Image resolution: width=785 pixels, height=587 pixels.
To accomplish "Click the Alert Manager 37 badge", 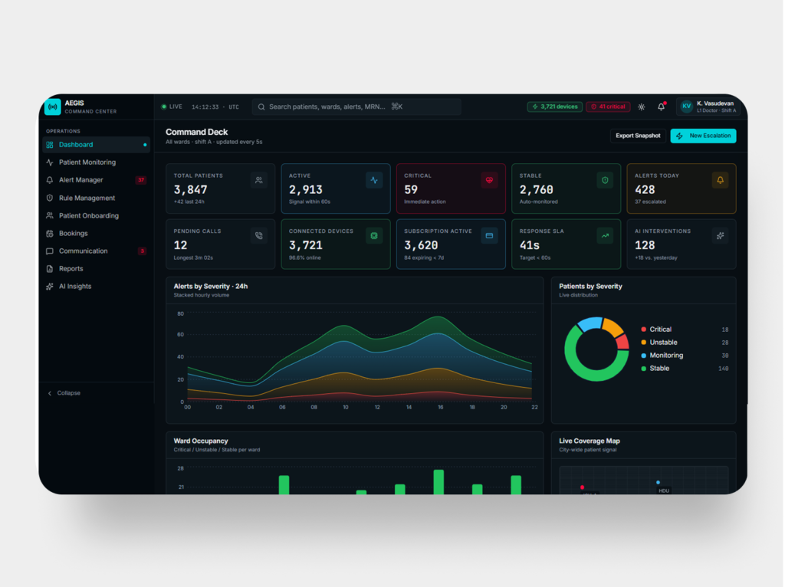I will [x=141, y=179].
